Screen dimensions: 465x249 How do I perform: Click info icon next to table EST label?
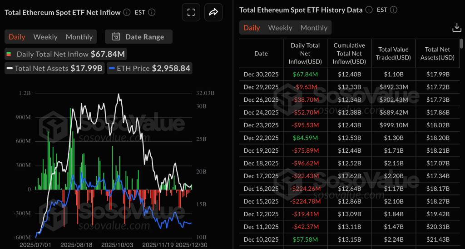[x=393, y=10]
